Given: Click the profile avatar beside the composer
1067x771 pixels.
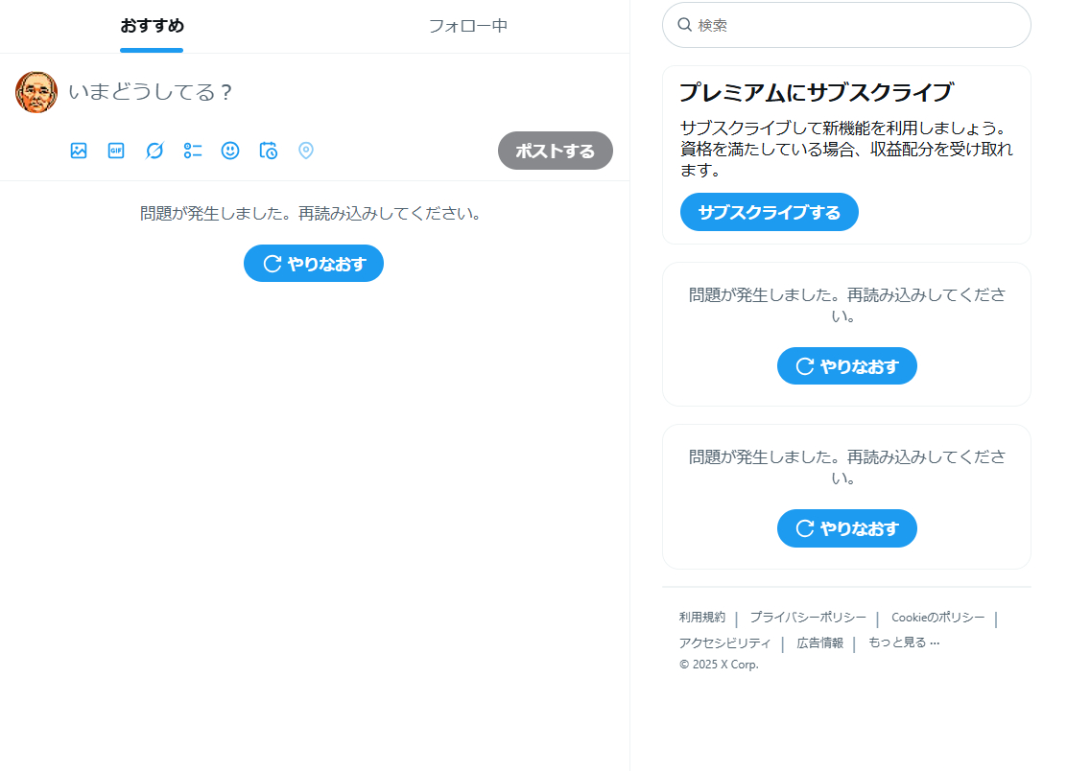Looking at the screenshot, I should point(36,92).
